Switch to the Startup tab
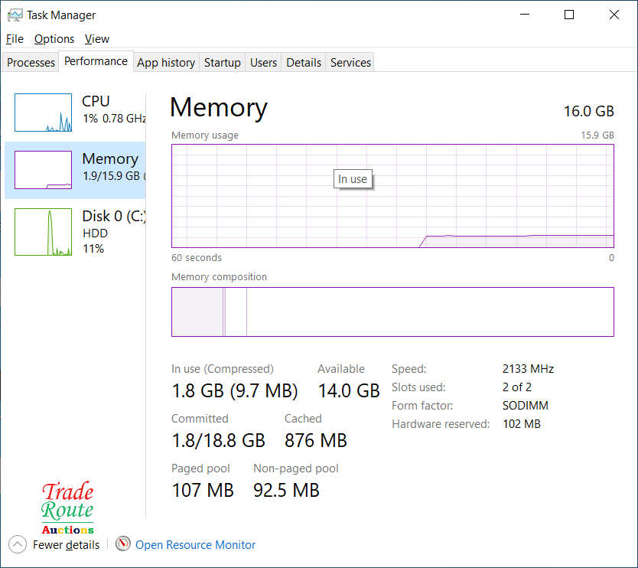The height and width of the screenshot is (568, 638). point(223,63)
